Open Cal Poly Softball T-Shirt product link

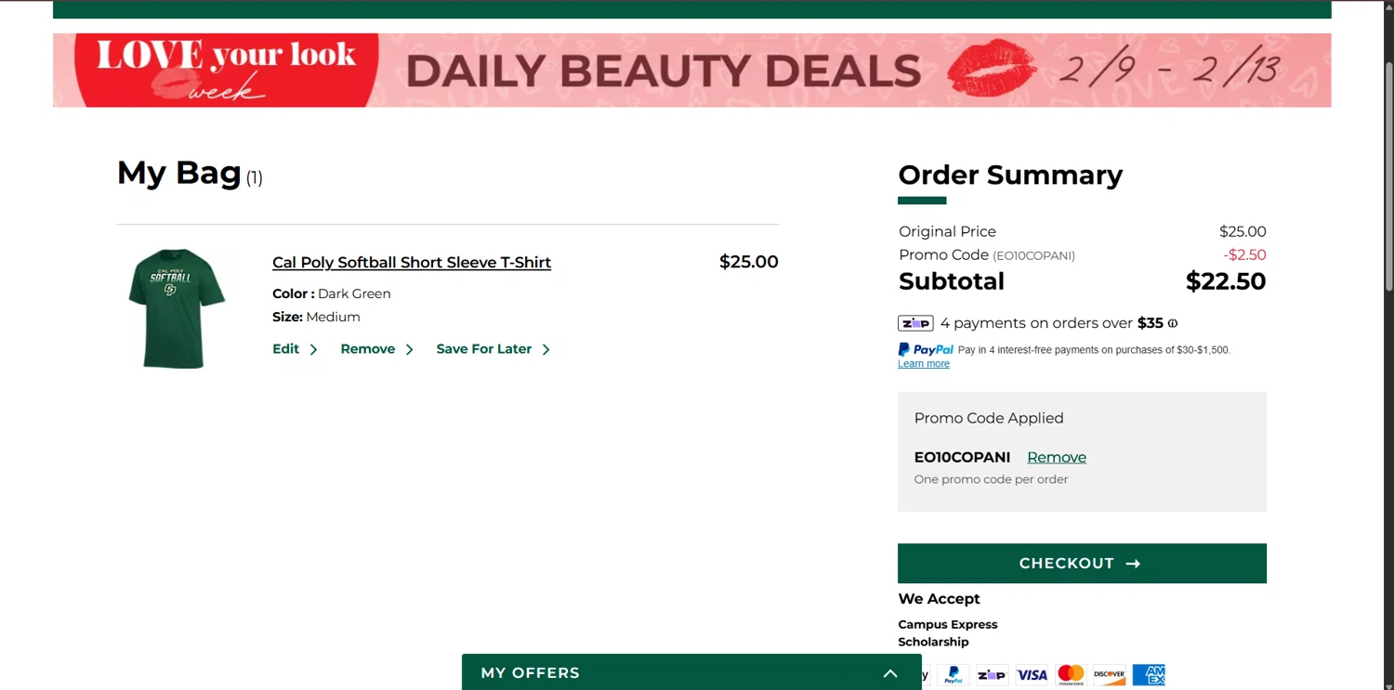coord(412,263)
